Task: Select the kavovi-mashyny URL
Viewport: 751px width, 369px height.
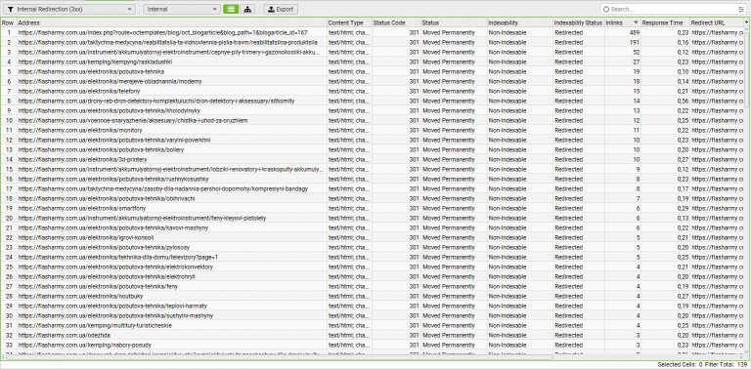Action: 113,227
